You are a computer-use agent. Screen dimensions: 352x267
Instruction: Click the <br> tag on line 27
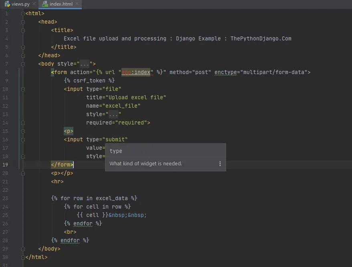[70, 232]
